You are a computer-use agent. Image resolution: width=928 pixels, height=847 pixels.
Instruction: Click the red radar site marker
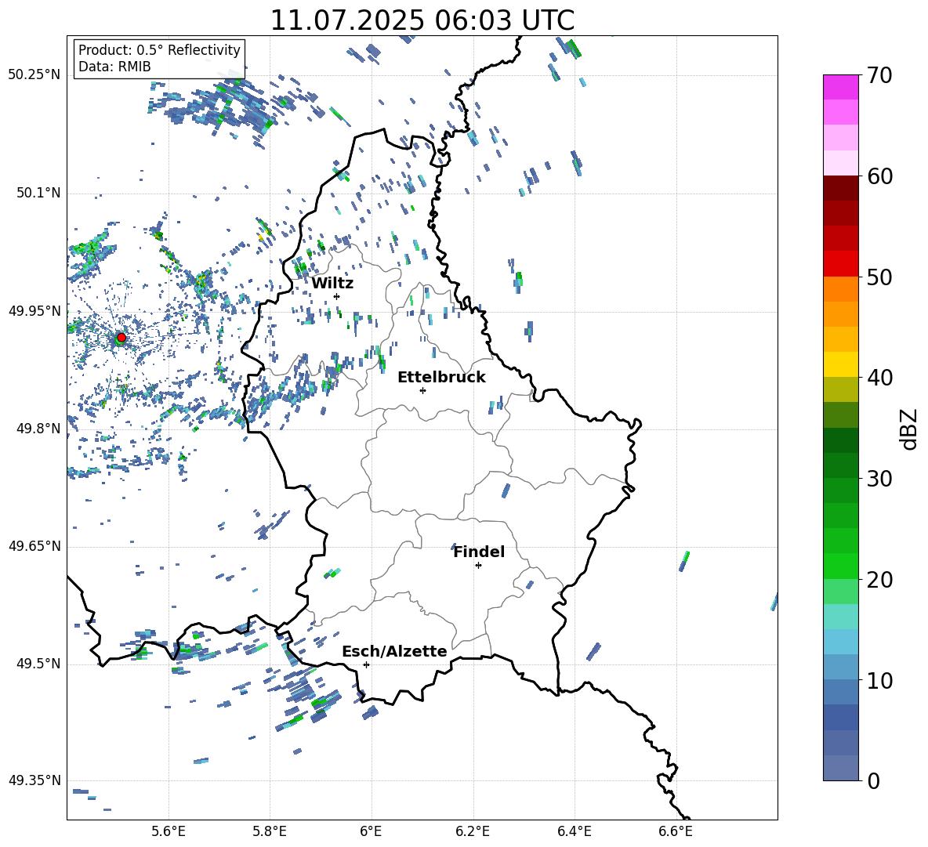click(121, 338)
